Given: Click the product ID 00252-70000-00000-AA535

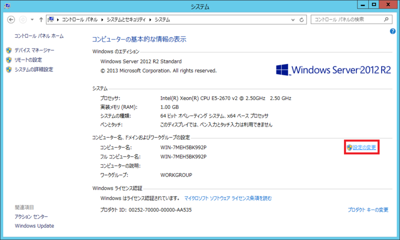Looking at the screenshot, I should 160,209.
